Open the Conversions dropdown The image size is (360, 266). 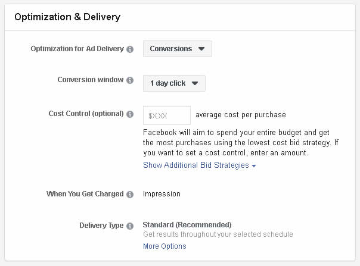pos(177,49)
